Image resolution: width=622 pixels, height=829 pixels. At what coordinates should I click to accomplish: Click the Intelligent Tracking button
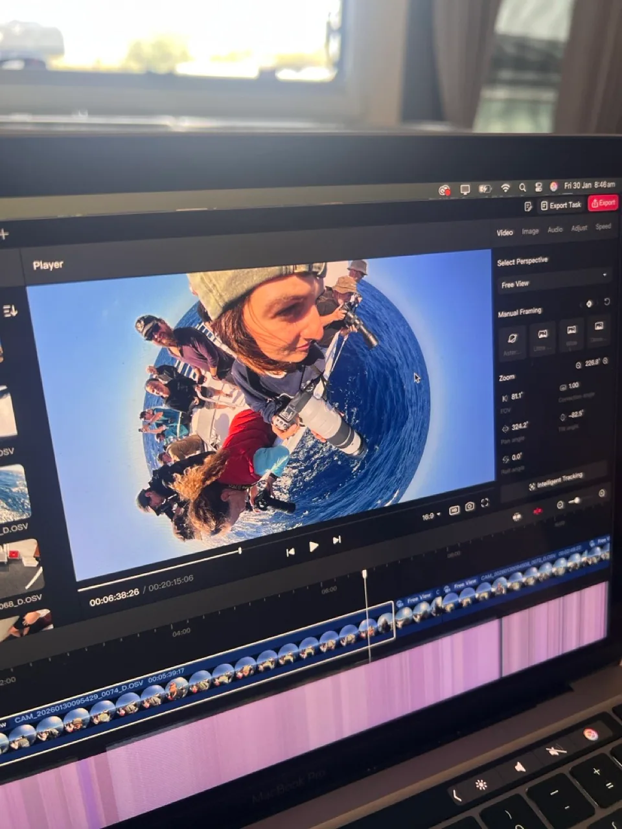556,480
